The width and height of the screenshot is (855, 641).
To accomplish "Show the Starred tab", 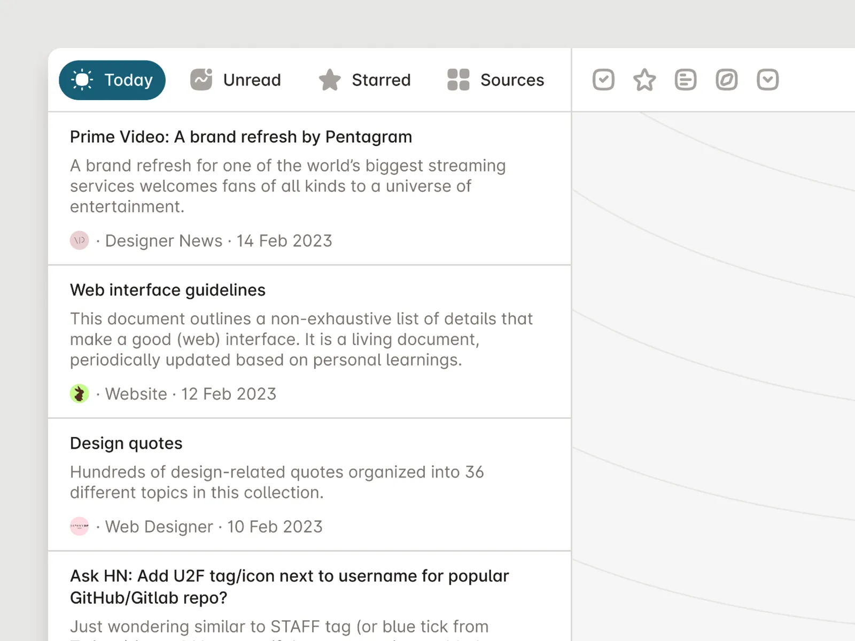I will pos(365,80).
